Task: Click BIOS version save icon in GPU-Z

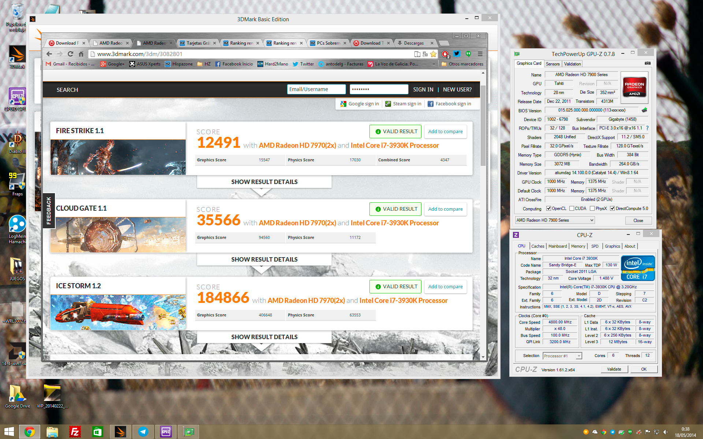Action: (x=644, y=110)
